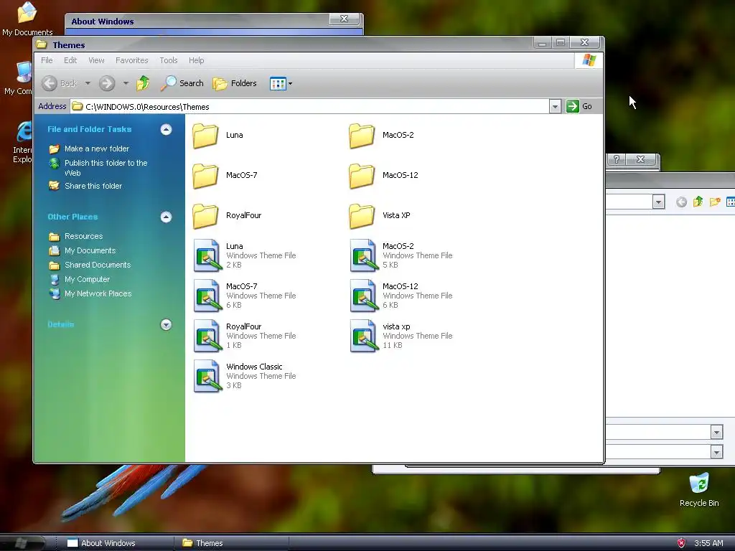Image resolution: width=735 pixels, height=551 pixels.
Task: Click the Start button on taskbar
Action: pyautogui.click(x=22, y=543)
